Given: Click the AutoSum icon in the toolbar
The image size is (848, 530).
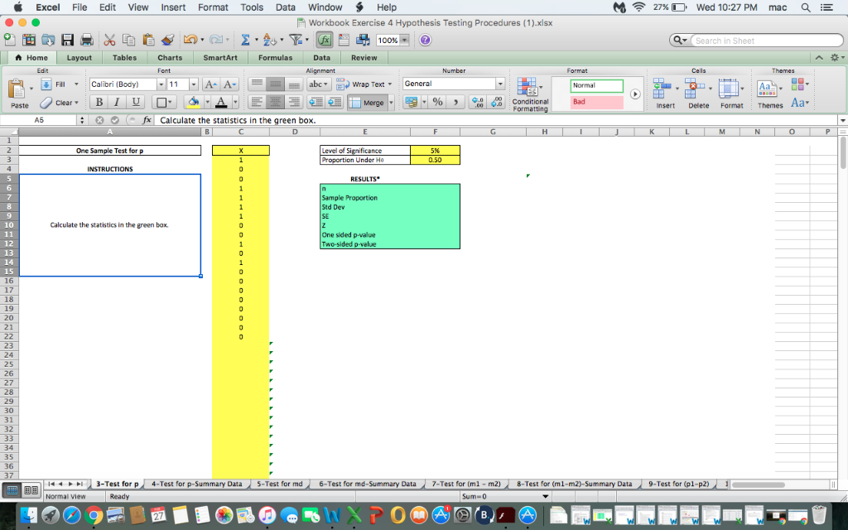Looking at the screenshot, I should [x=247, y=38].
